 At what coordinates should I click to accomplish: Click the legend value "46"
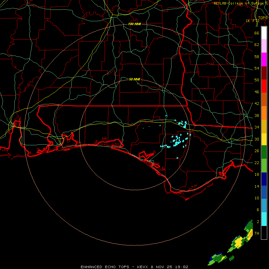tap(257, 92)
